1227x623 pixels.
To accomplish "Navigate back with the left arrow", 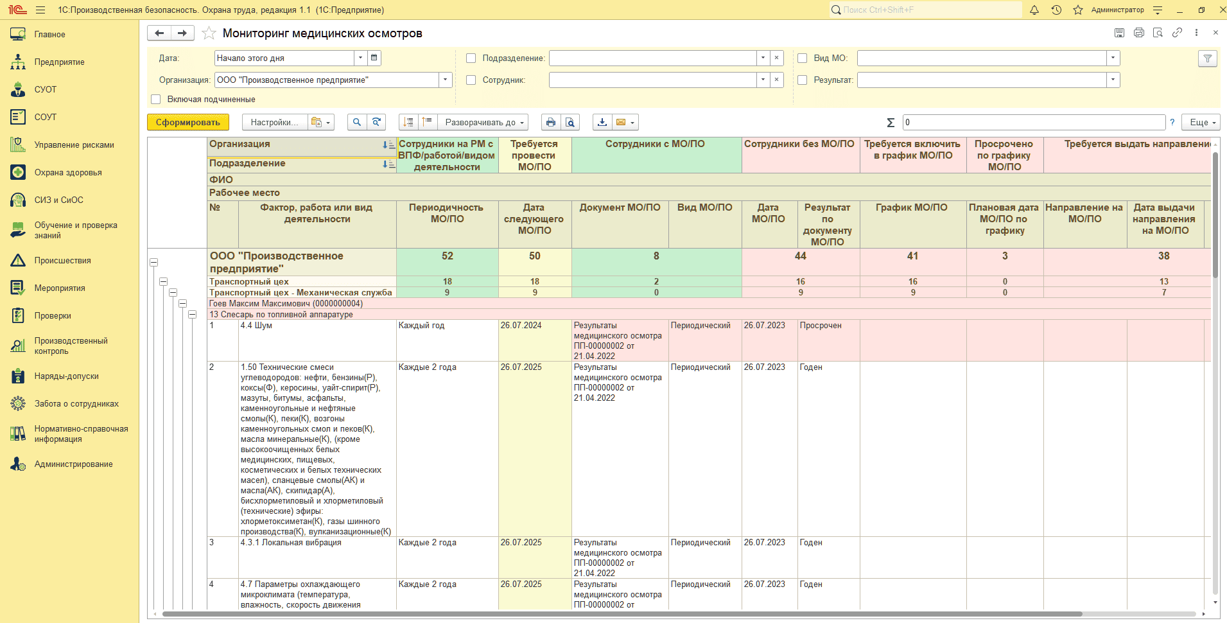I will [x=159, y=33].
